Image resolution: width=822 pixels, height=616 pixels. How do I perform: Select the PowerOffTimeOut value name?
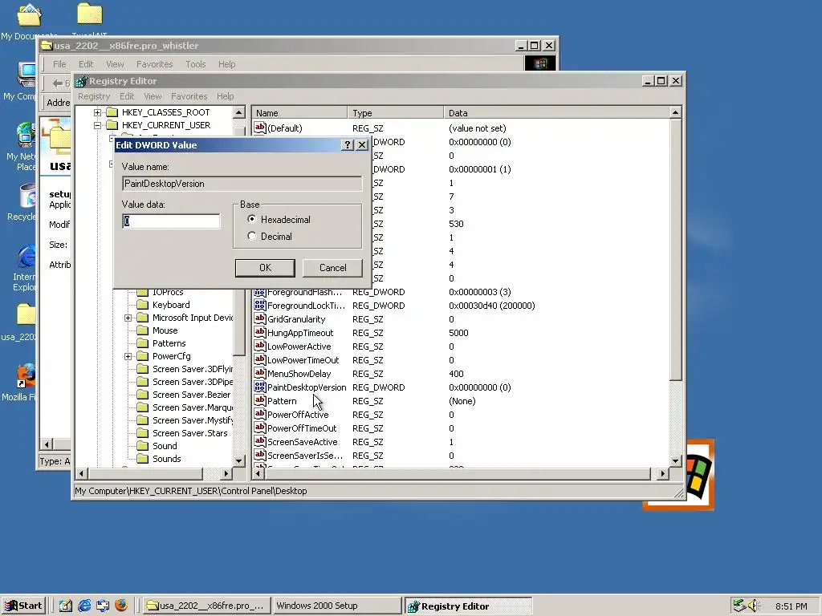tap(302, 428)
